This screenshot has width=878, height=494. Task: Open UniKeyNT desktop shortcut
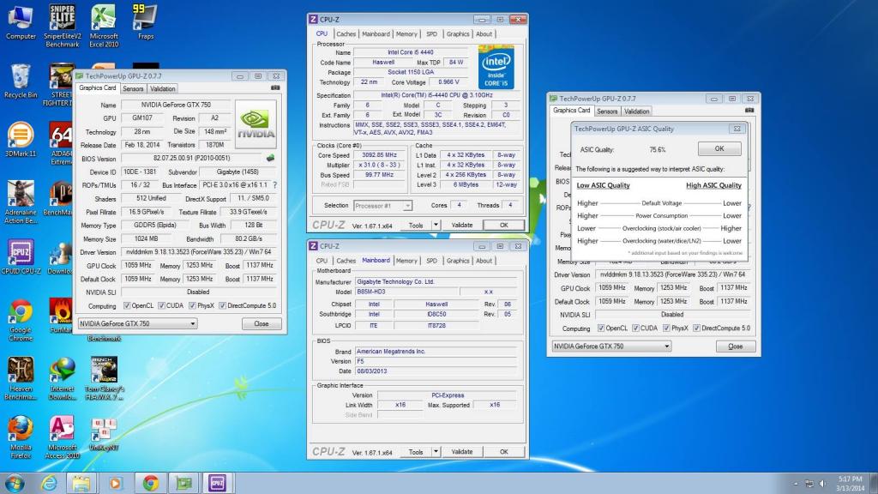(104, 434)
